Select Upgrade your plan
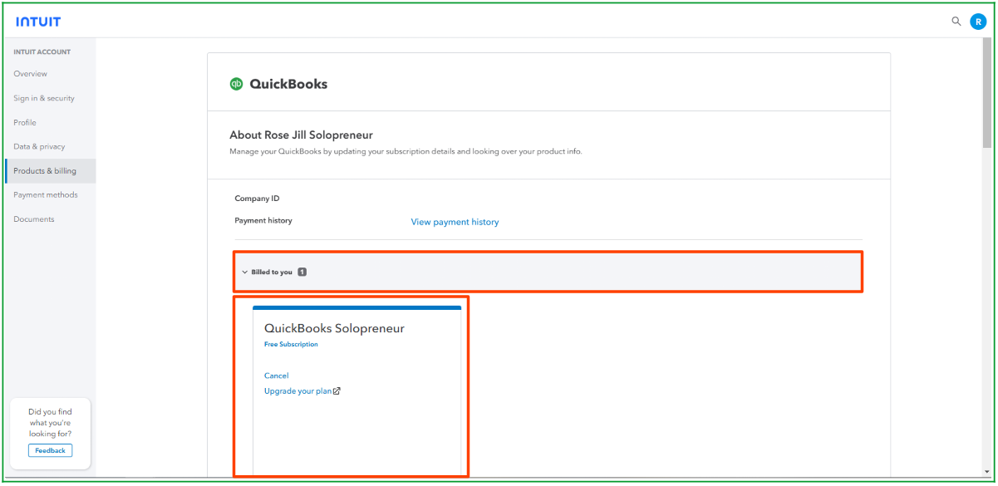 [x=297, y=390]
